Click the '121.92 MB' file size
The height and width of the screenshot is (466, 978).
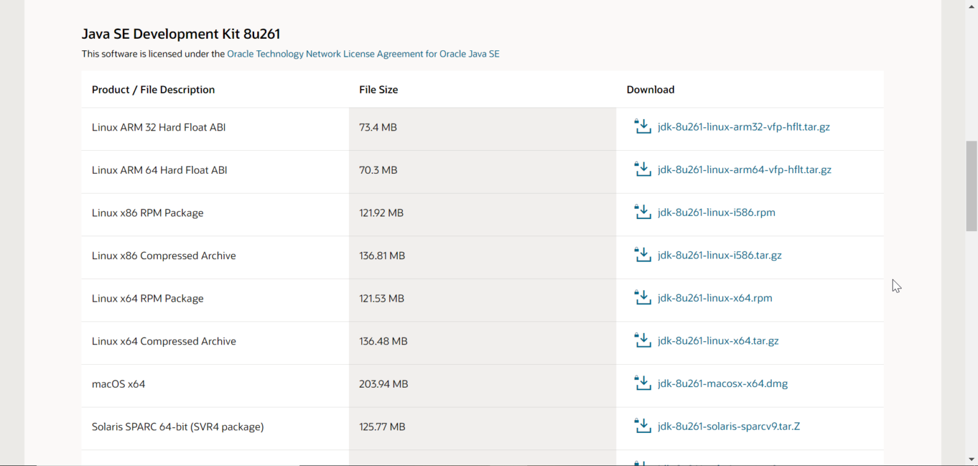click(381, 213)
